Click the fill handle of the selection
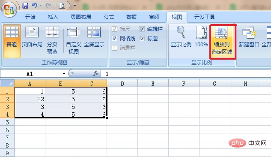 [x=107, y=118]
